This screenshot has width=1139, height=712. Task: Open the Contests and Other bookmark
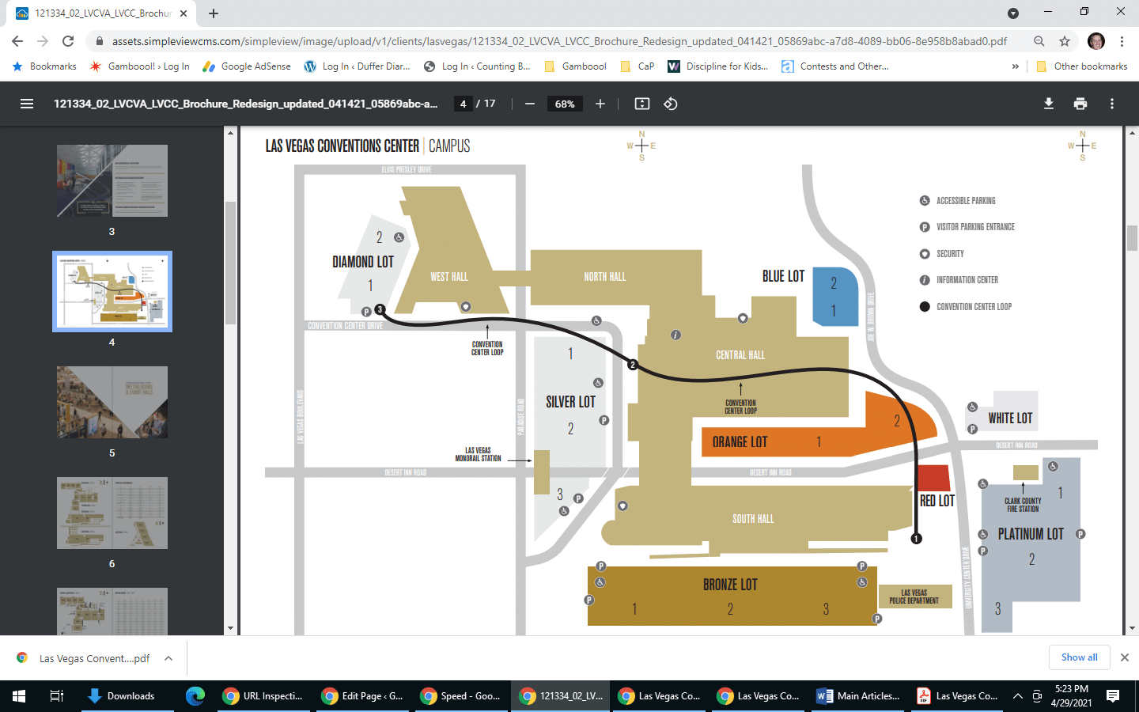835,66
